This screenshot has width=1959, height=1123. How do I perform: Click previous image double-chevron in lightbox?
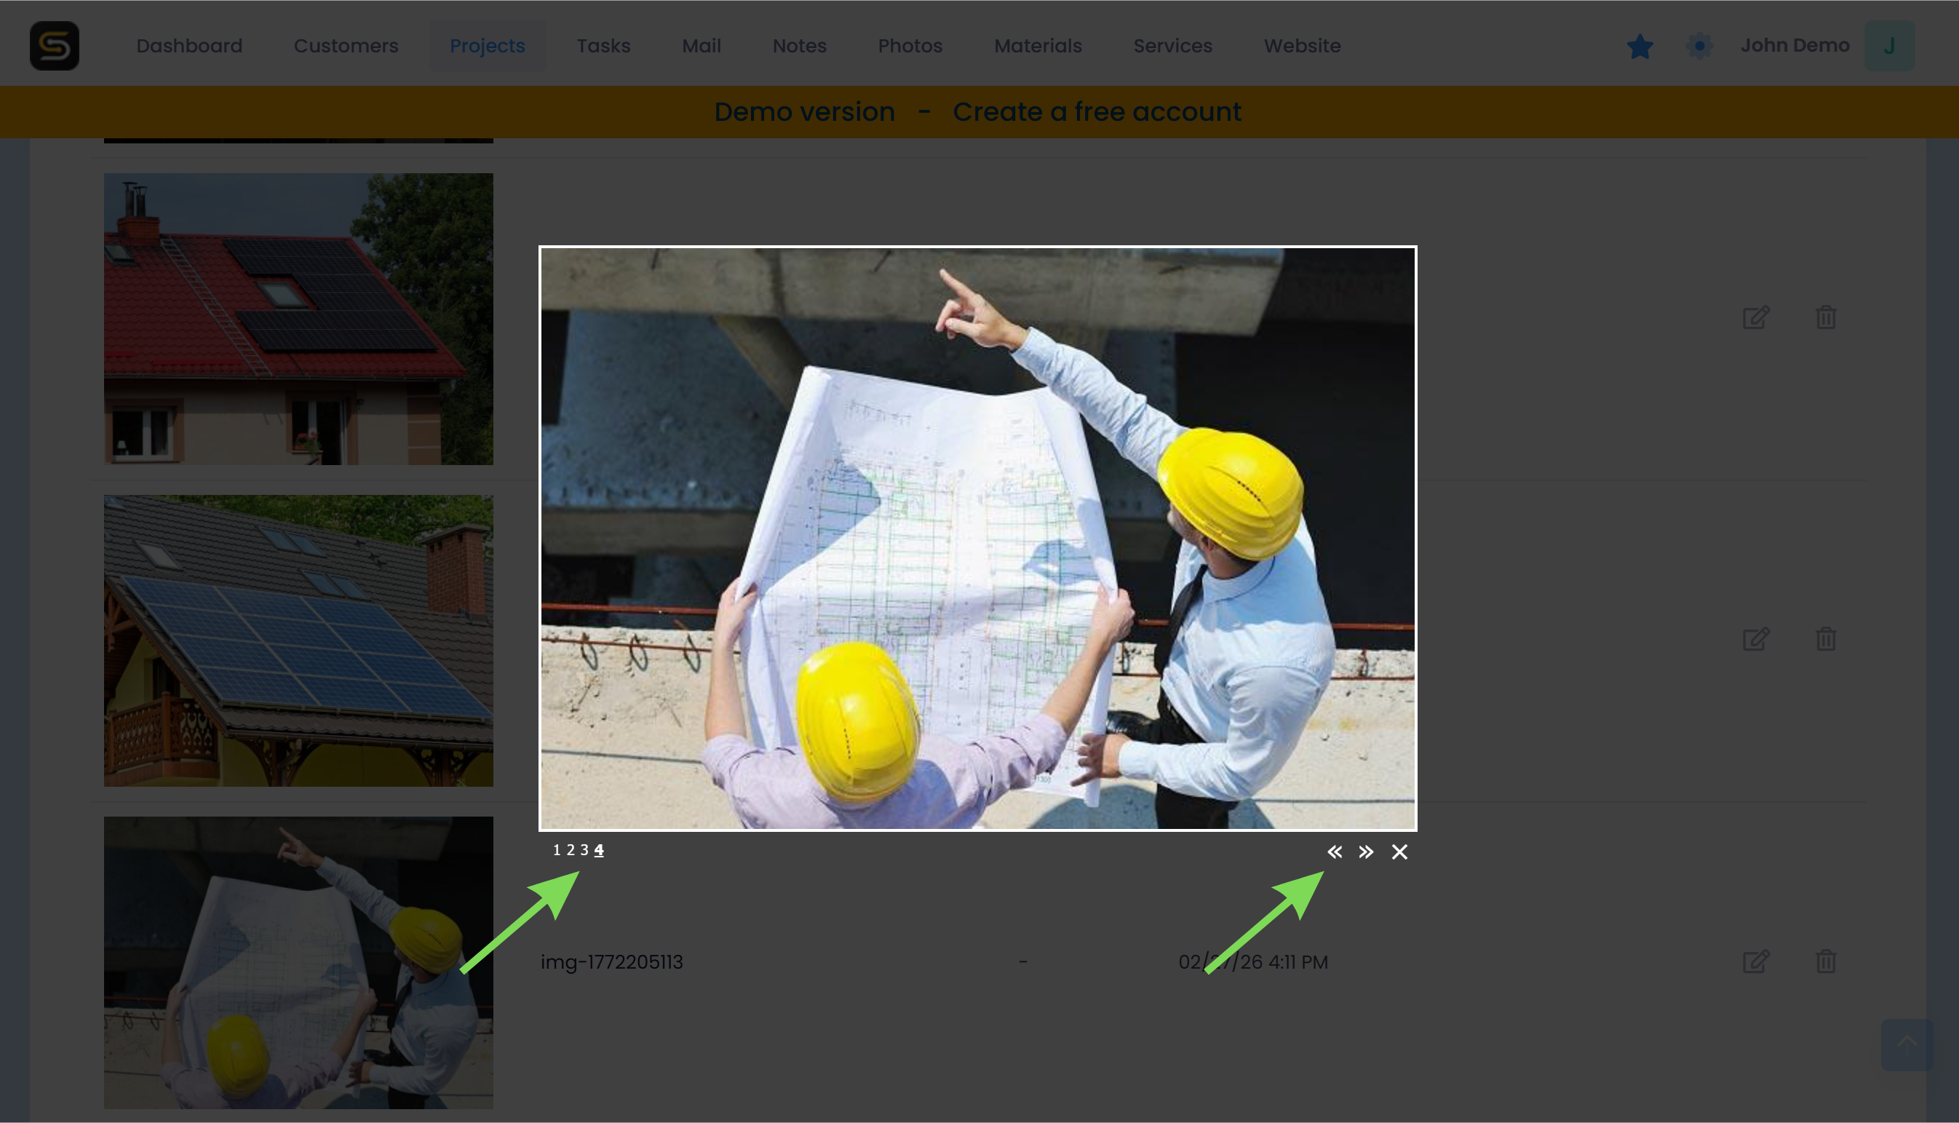(x=1335, y=852)
